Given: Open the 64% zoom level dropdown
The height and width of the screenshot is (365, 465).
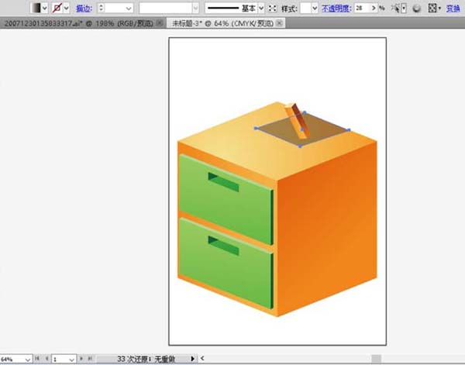Looking at the screenshot, I should (x=28, y=360).
